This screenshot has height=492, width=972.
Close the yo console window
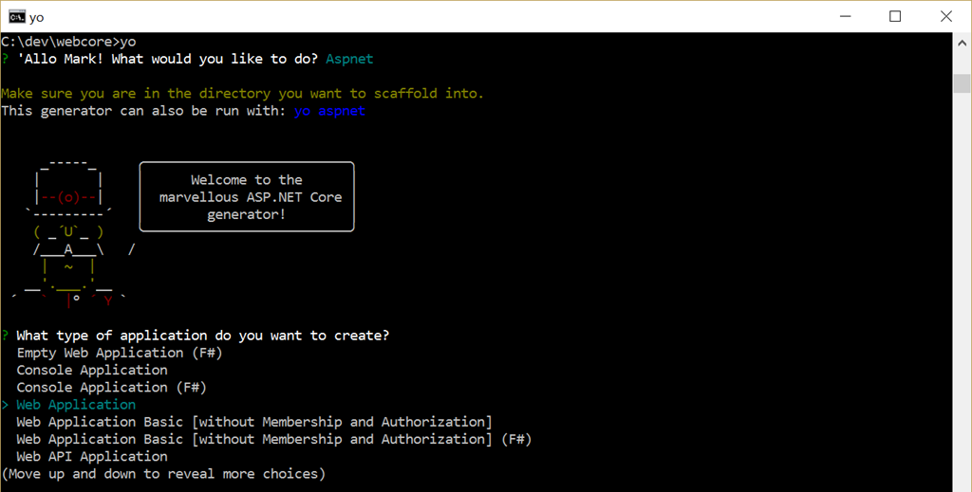[946, 16]
